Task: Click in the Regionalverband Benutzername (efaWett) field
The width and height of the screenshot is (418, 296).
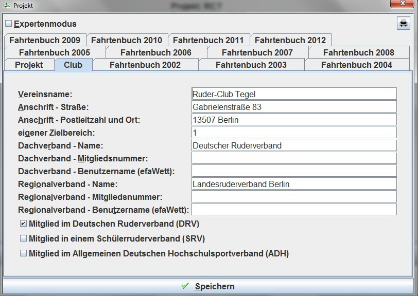Action: (293, 209)
